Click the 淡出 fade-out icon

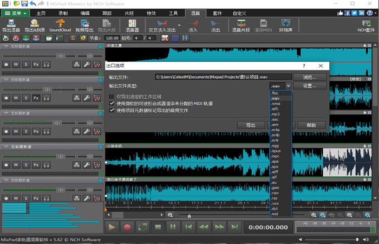point(215,25)
